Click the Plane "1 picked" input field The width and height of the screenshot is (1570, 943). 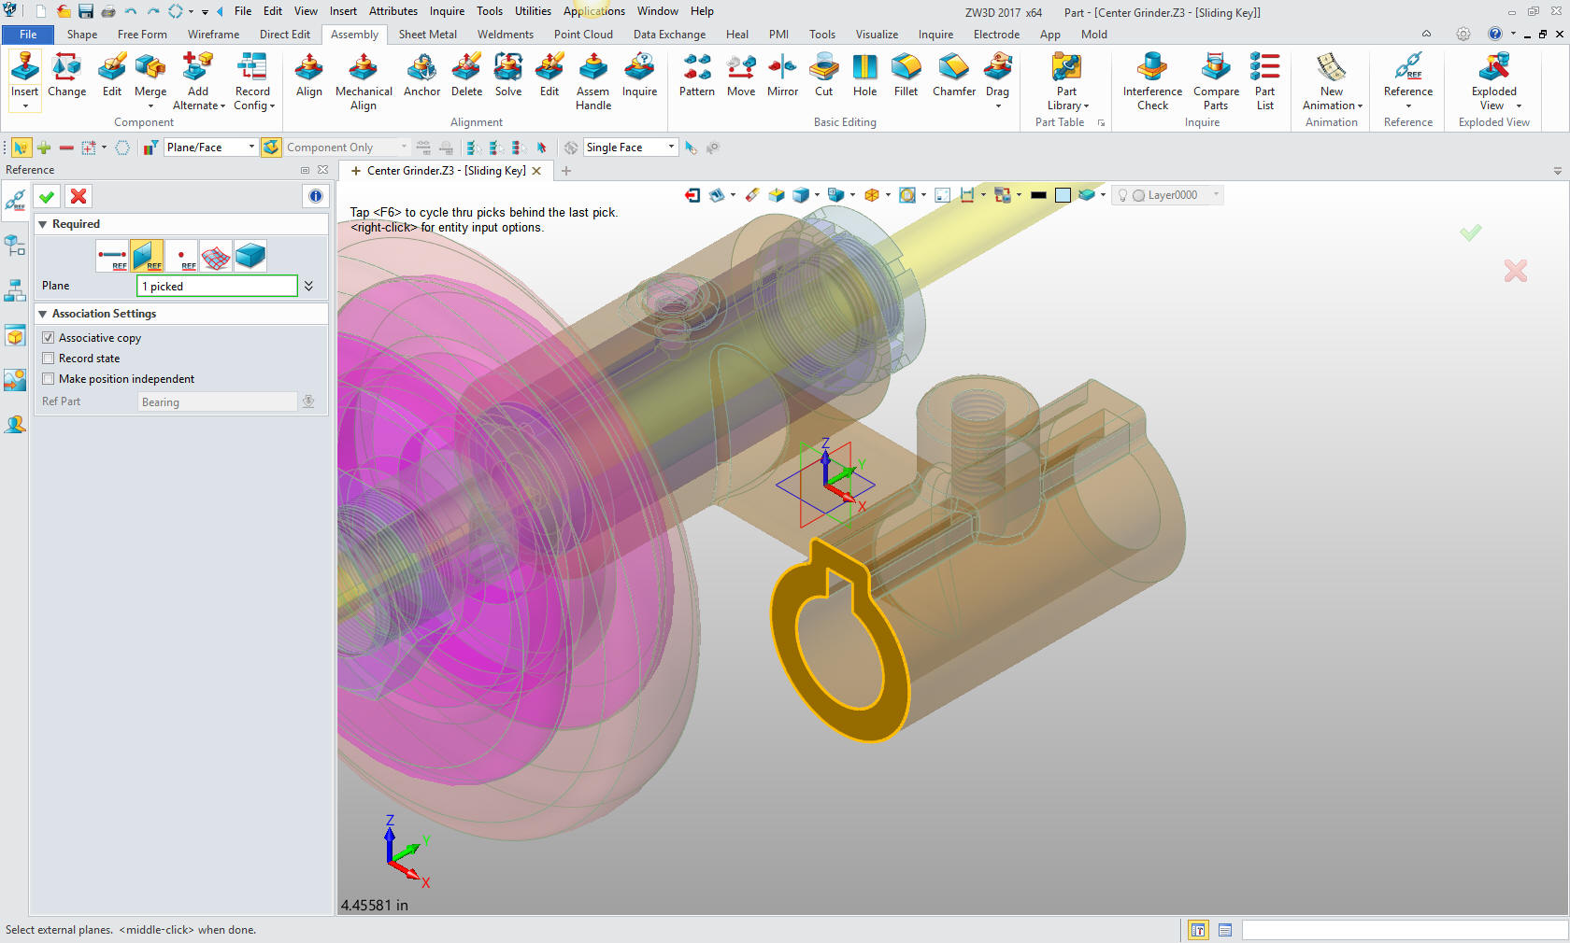(x=217, y=286)
